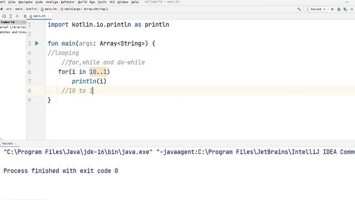Screen dimensions: 355x200
Task: Close the MainKt run tab
Action: [x=16, y=143]
